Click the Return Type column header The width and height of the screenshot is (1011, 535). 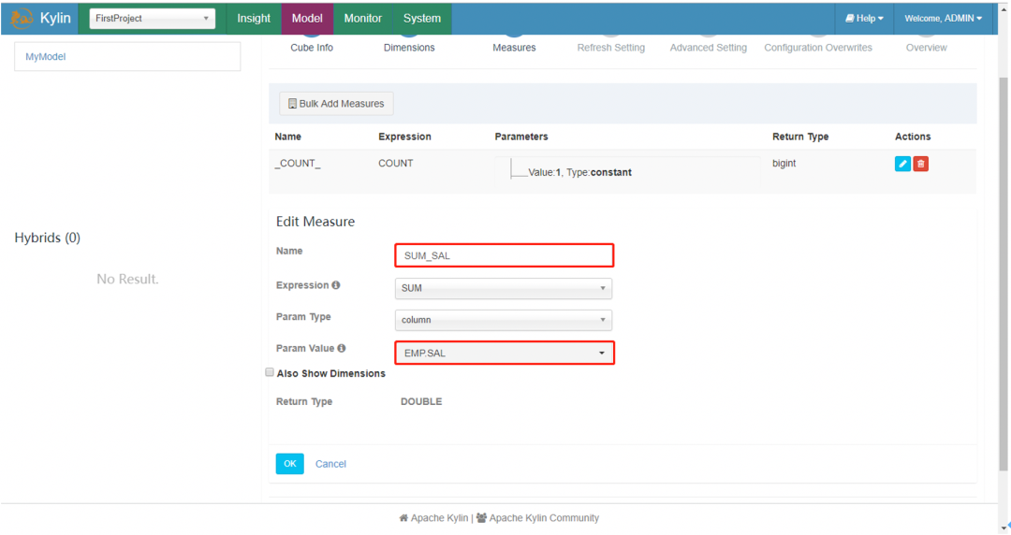tap(800, 136)
